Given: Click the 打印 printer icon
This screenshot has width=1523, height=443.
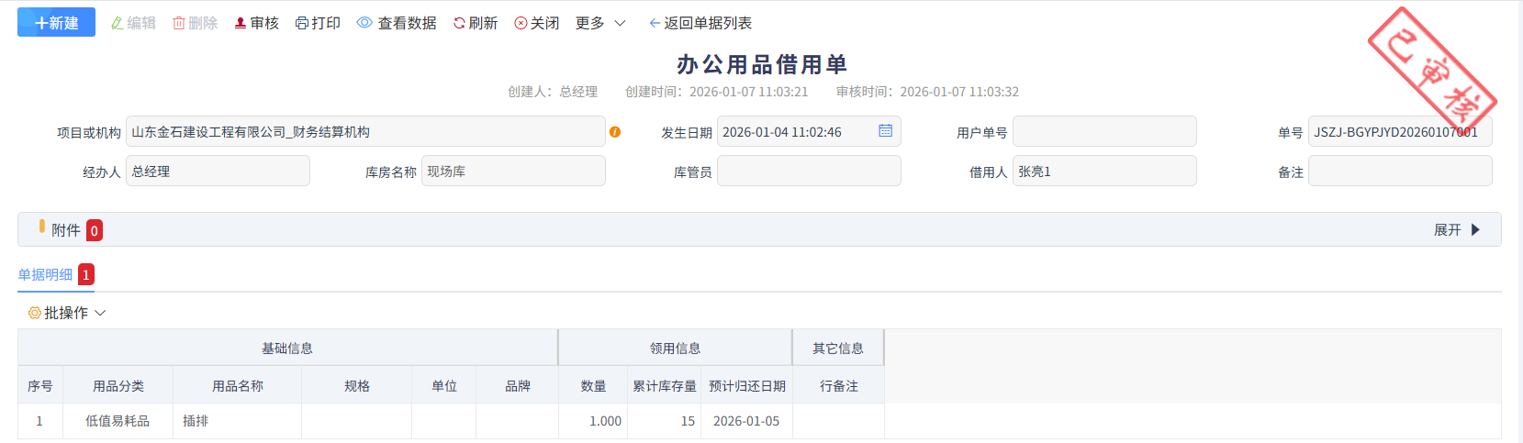Looking at the screenshot, I should [x=302, y=23].
